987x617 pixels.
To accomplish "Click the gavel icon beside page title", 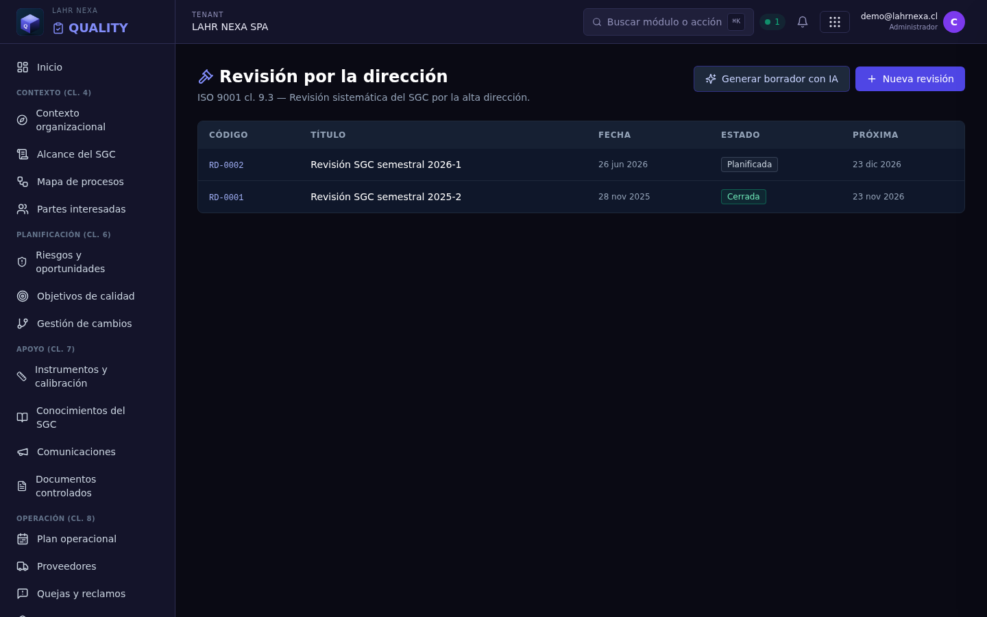I will pyautogui.click(x=206, y=77).
